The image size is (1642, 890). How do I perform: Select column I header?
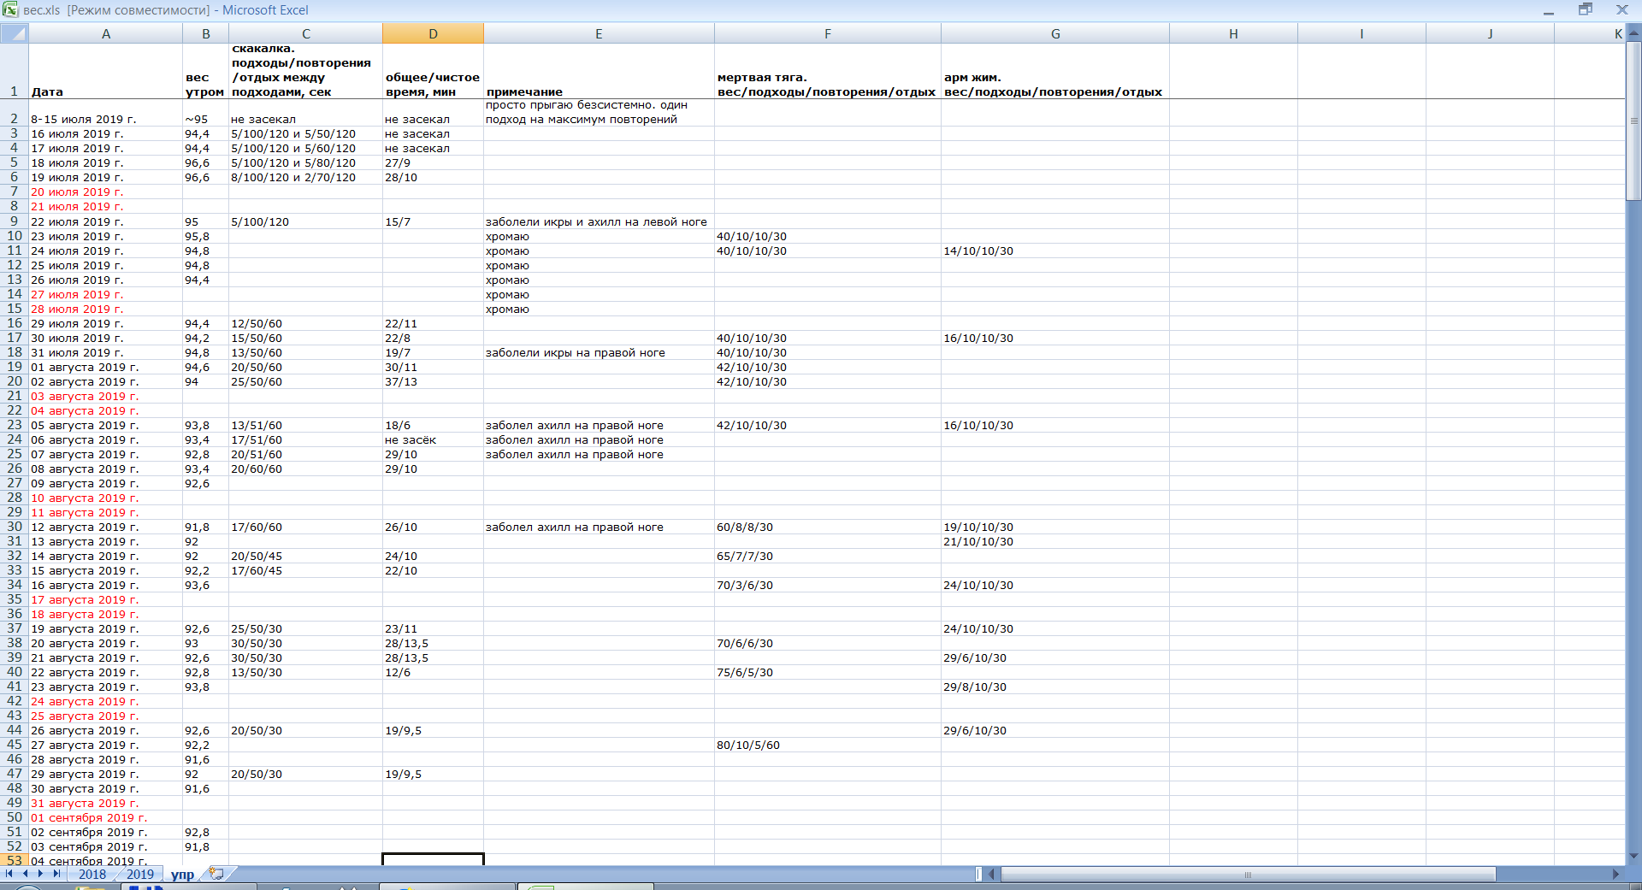[x=1361, y=33]
